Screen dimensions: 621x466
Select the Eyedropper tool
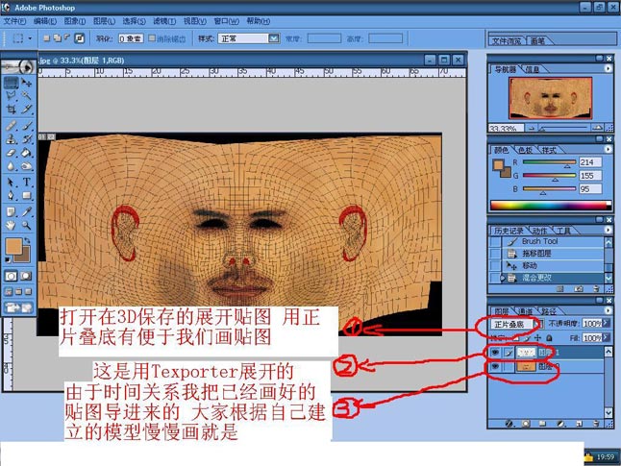click(x=27, y=212)
